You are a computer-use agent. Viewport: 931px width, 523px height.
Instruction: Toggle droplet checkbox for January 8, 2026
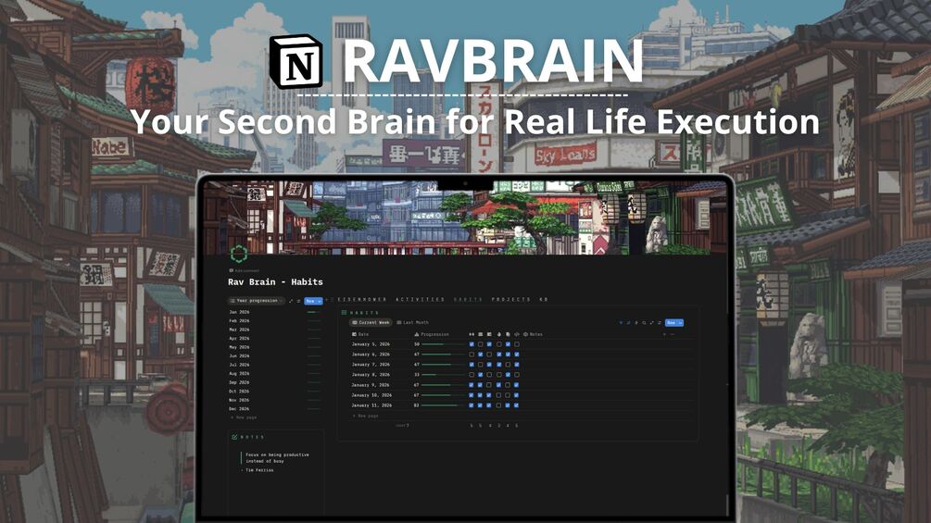498,375
